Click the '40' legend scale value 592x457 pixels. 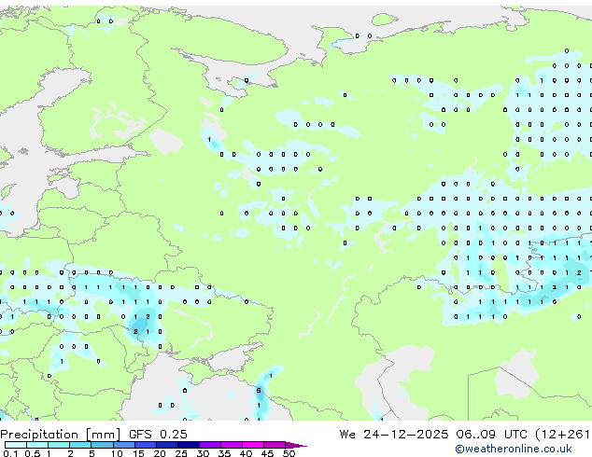pyautogui.click(x=246, y=453)
